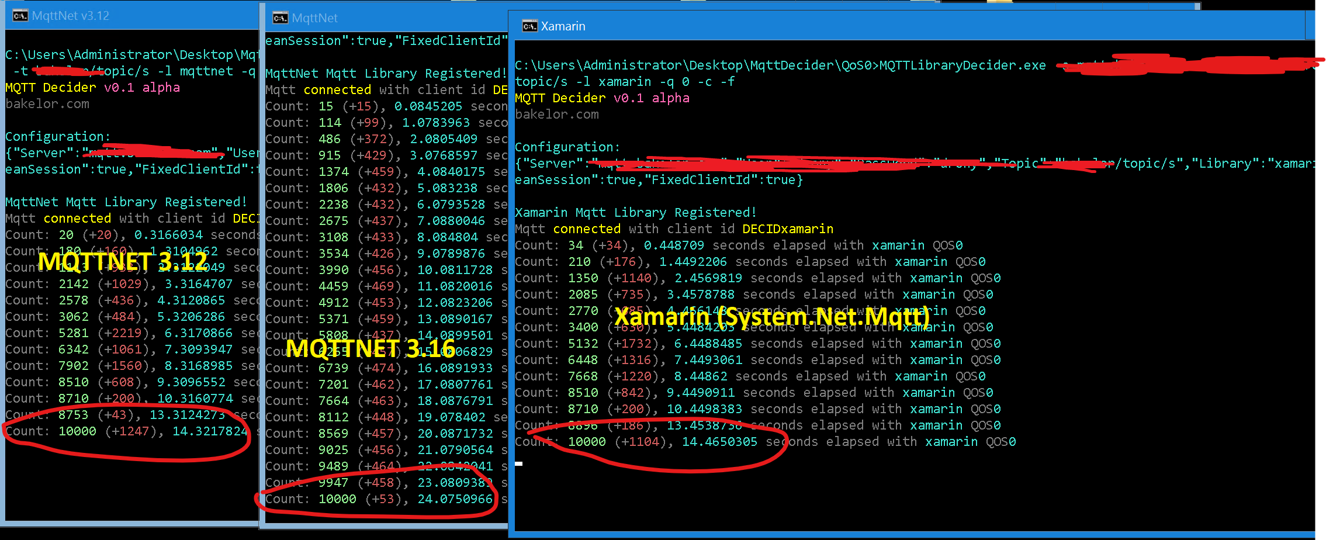Click 'Count: 4912 (+453)' line in MqttNet window
The width and height of the screenshot is (1326, 540).
point(386,303)
